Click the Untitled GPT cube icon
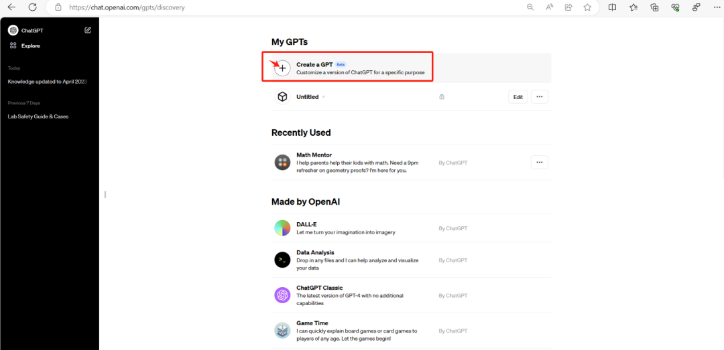 pyautogui.click(x=282, y=97)
